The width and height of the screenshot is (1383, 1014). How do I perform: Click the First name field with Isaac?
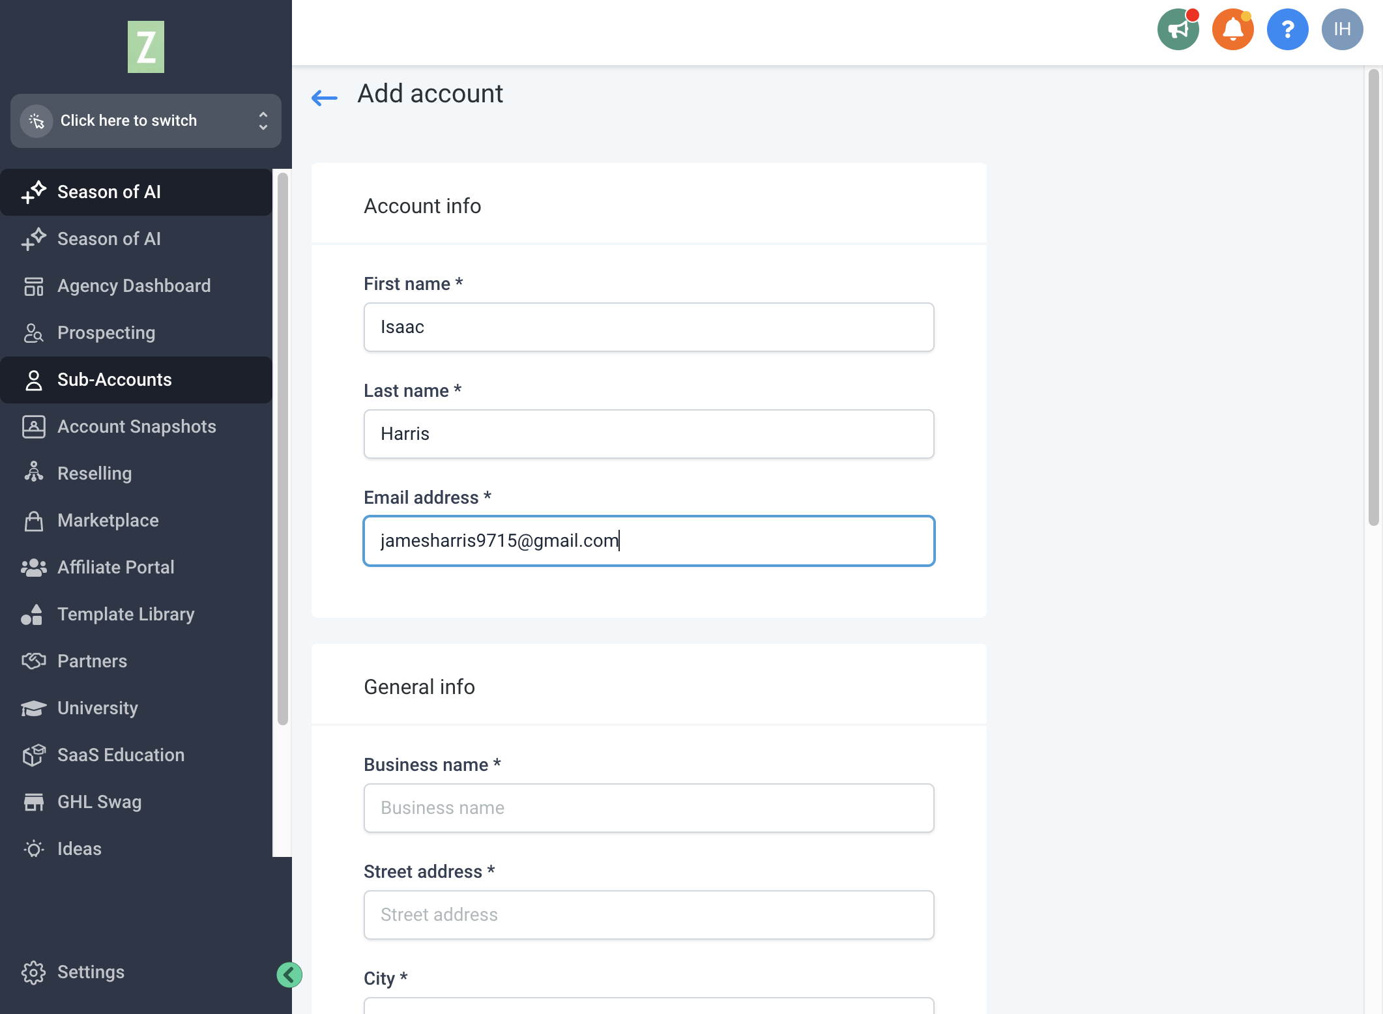coord(649,327)
